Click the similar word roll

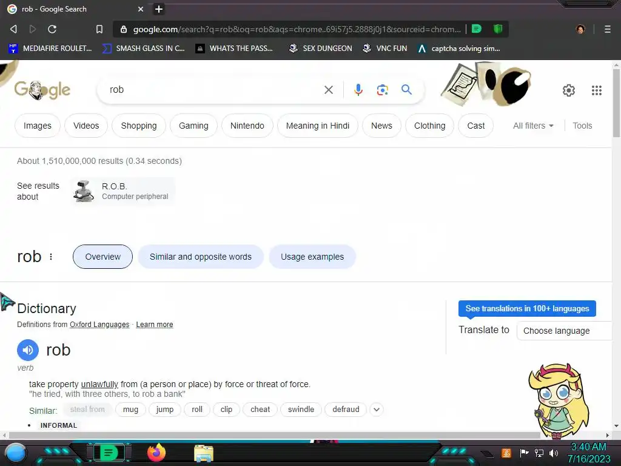[x=197, y=410]
